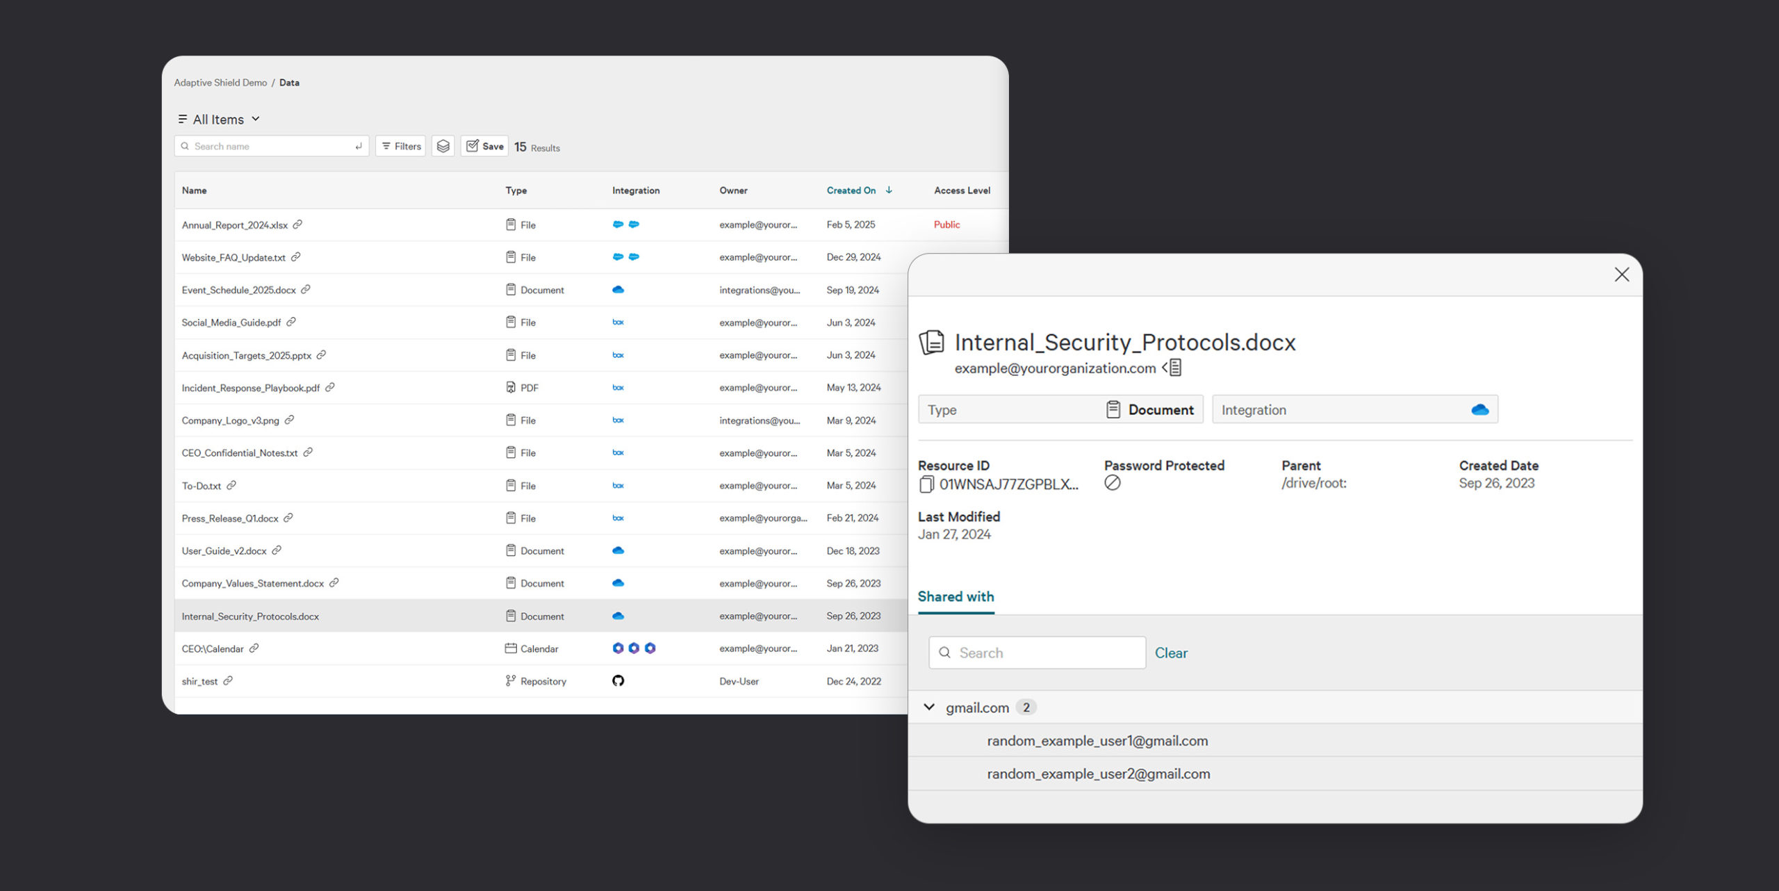Clear the shared-with search
1779x891 pixels.
(1171, 653)
